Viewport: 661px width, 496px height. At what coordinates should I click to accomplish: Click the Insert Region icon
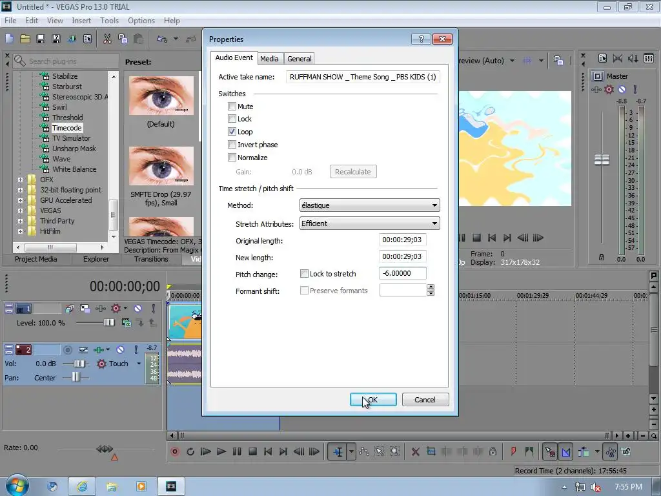529,451
